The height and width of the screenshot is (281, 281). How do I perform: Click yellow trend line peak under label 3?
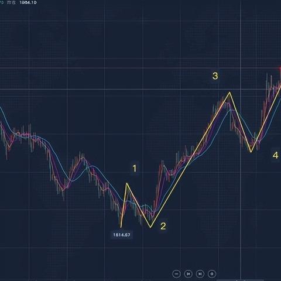[230, 92]
